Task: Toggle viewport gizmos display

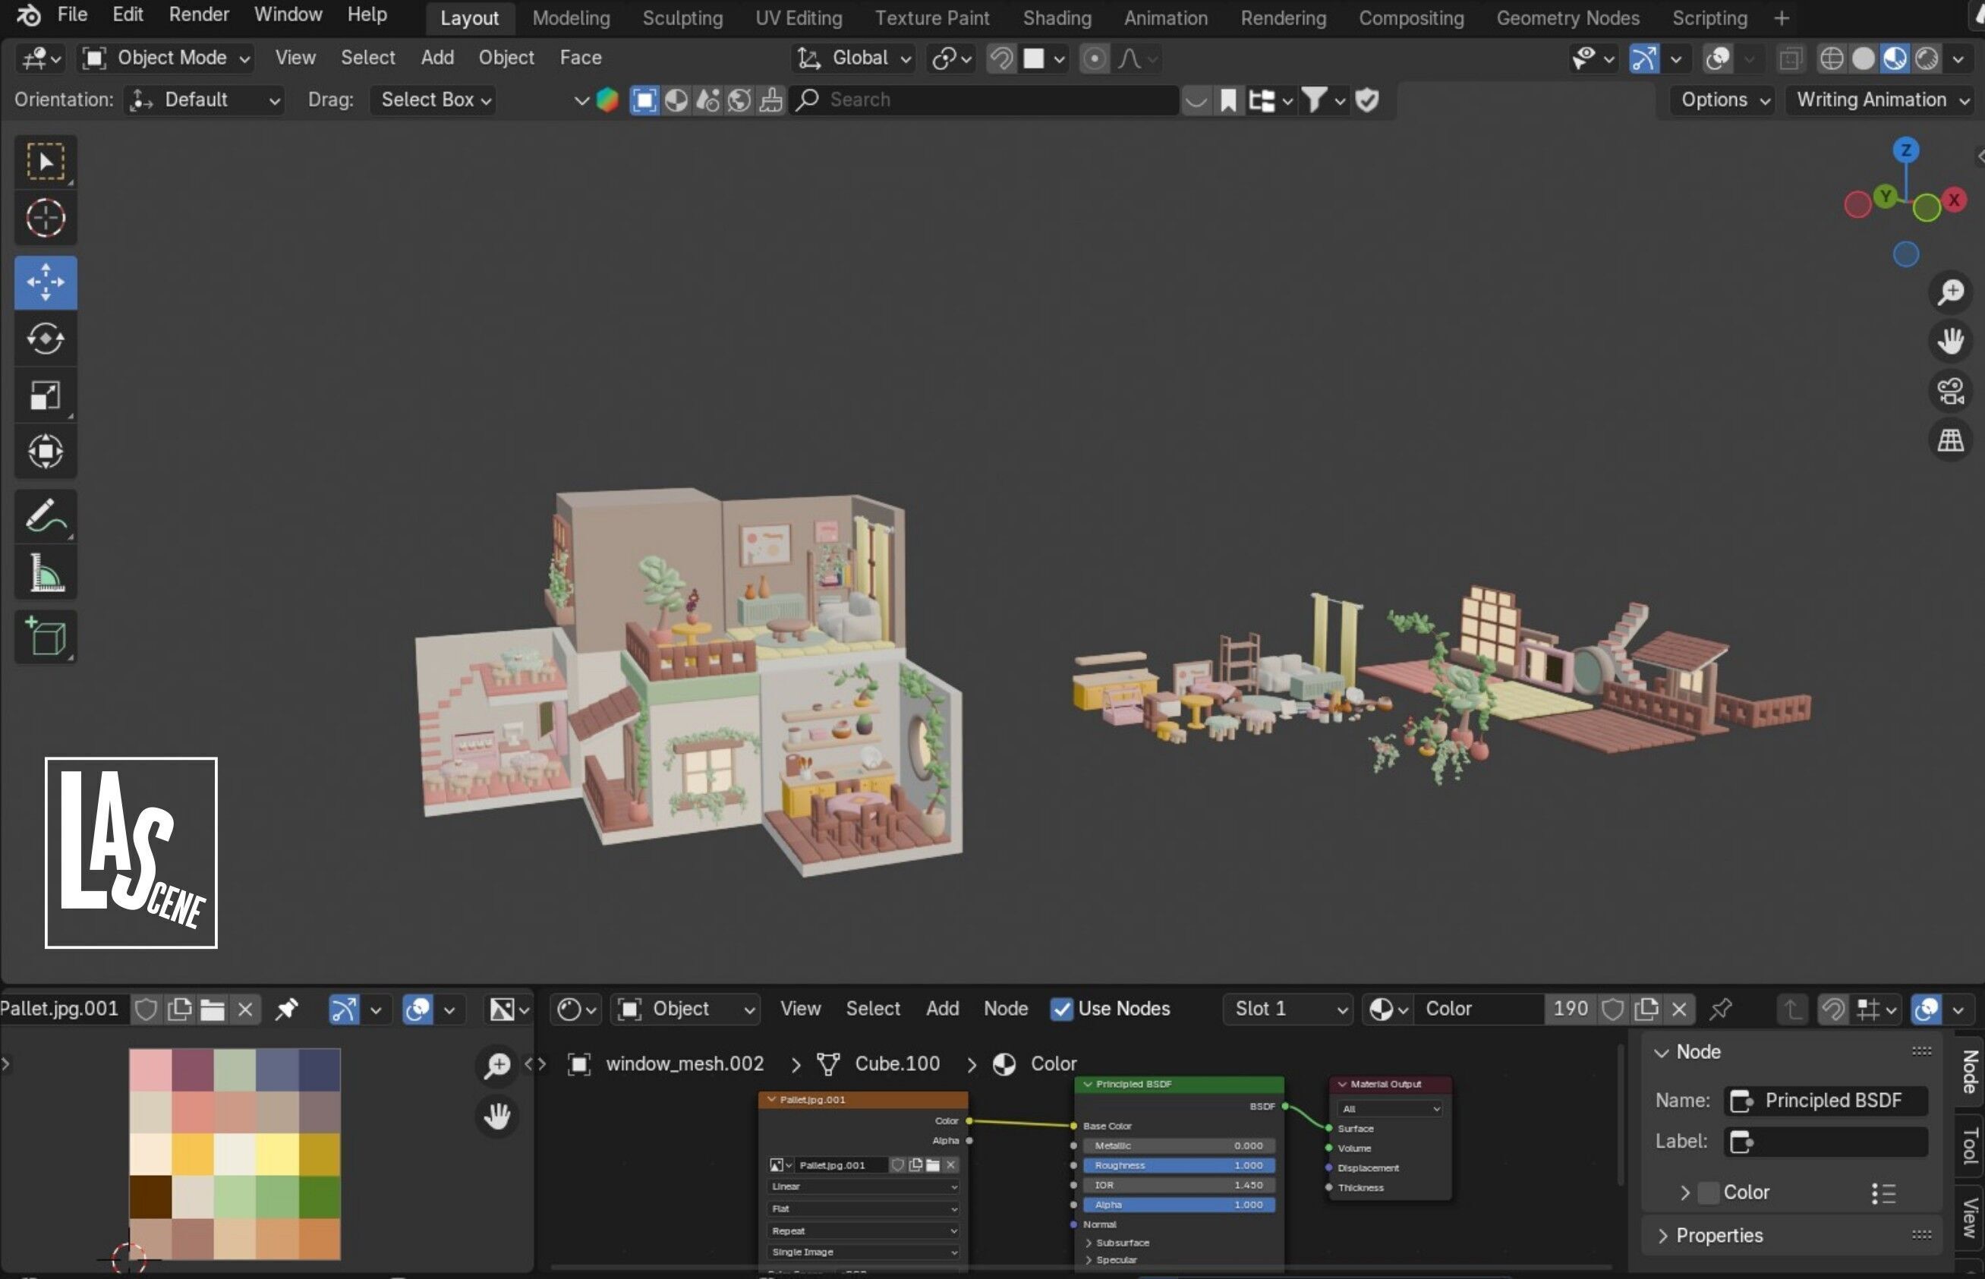Action: [x=1643, y=59]
